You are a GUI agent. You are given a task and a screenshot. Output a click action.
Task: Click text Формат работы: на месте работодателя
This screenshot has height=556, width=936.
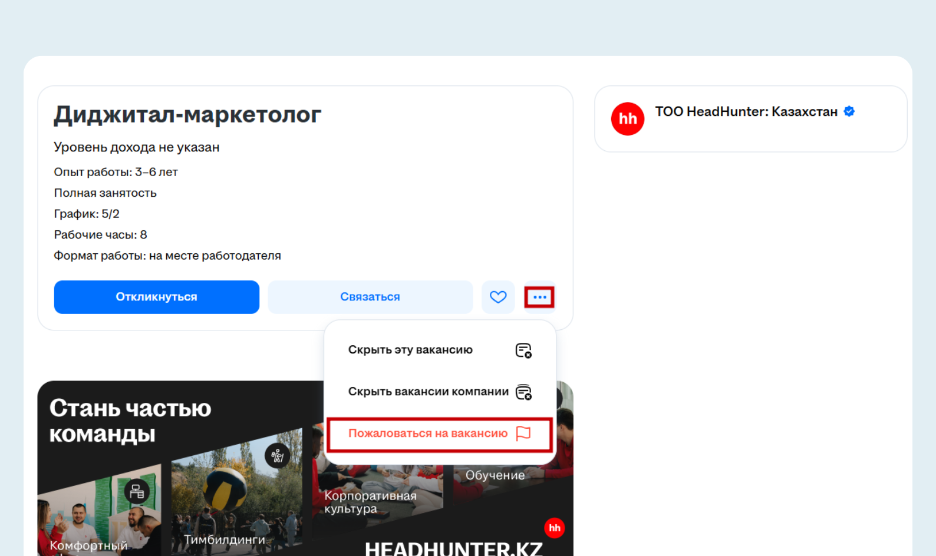point(167,256)
